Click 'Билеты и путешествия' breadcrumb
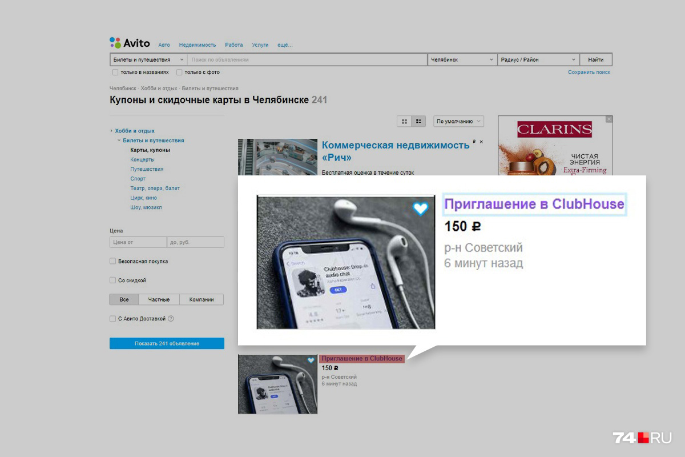685x457 pixels. pos(210,89)
